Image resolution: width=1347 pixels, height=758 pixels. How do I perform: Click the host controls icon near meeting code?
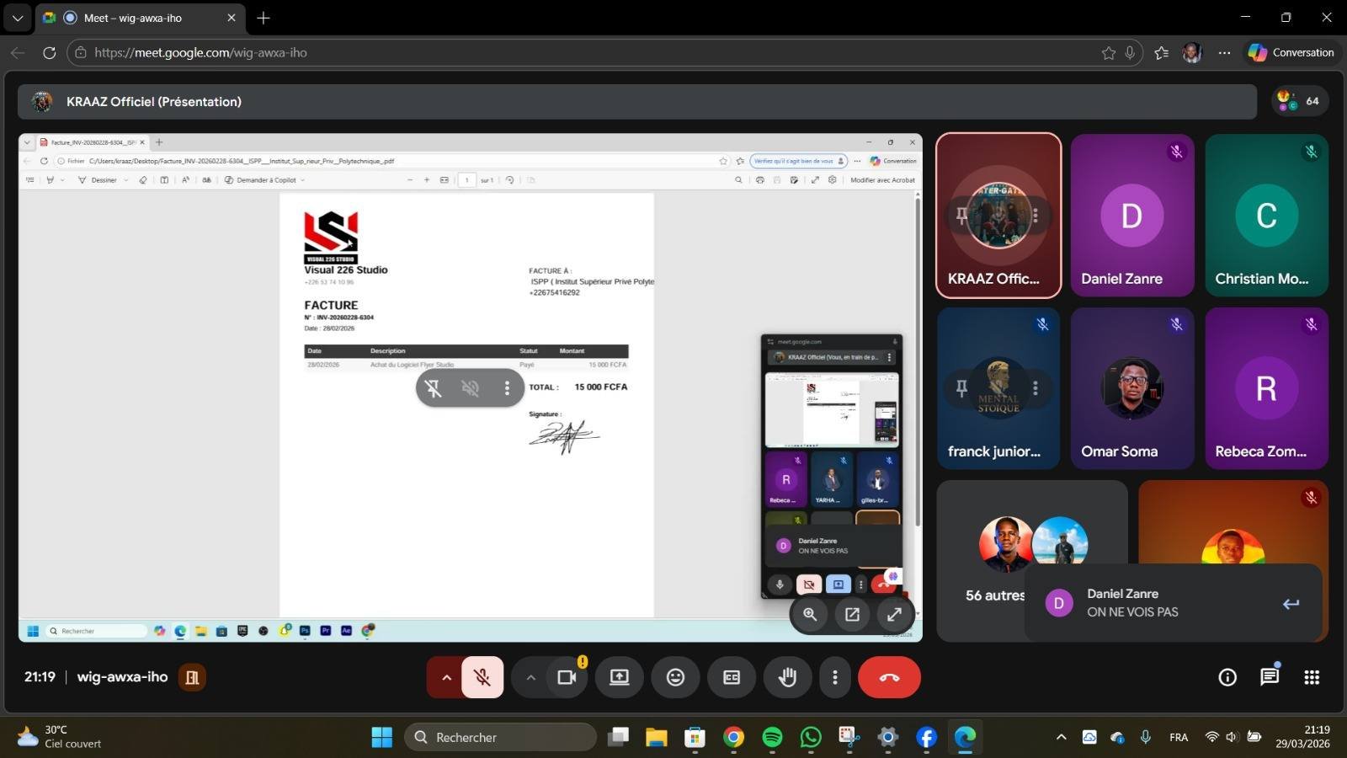(192, 677)
